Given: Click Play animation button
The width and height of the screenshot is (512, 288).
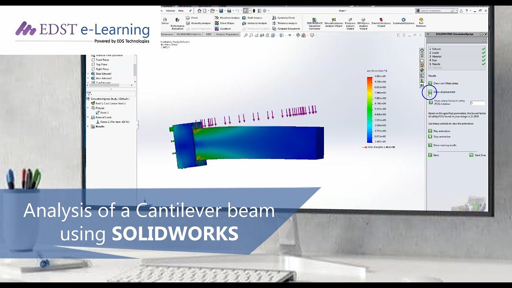Looking at the screenshot, I should coord(439,131).
